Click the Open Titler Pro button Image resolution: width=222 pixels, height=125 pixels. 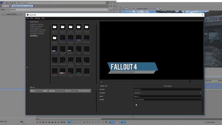[x=12, y=14]
